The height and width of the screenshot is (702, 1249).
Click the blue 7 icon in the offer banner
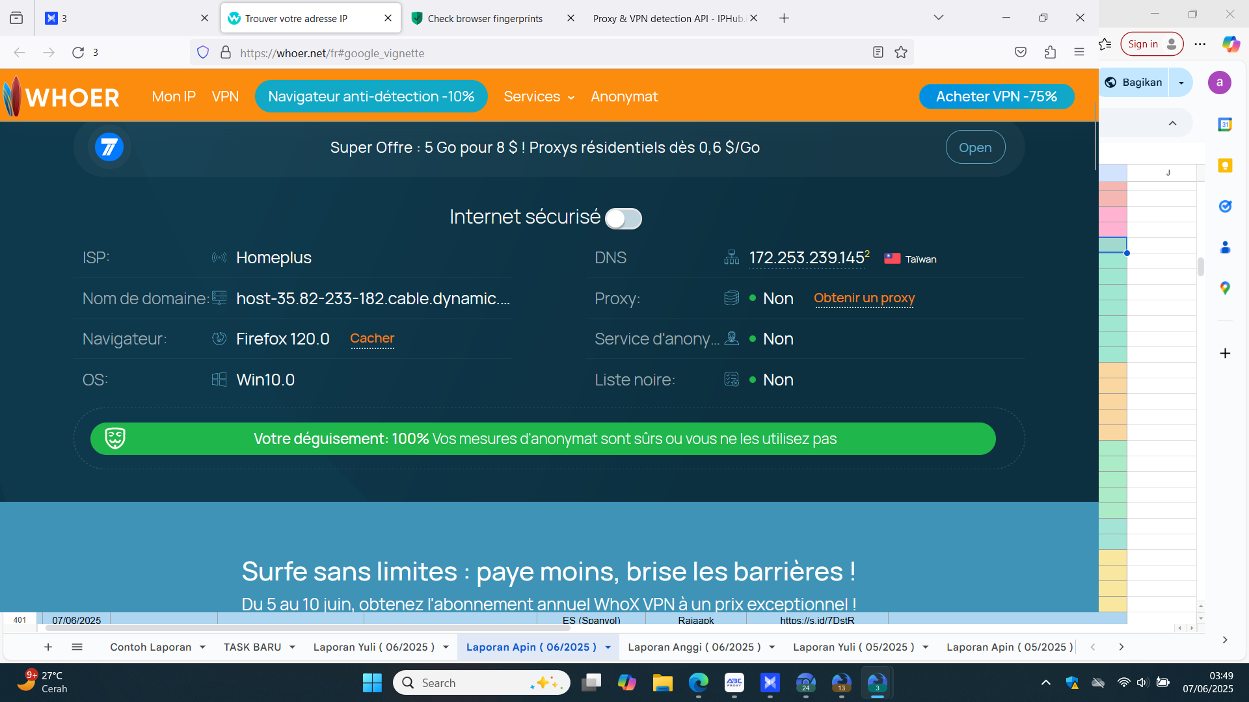coord(109,148)
